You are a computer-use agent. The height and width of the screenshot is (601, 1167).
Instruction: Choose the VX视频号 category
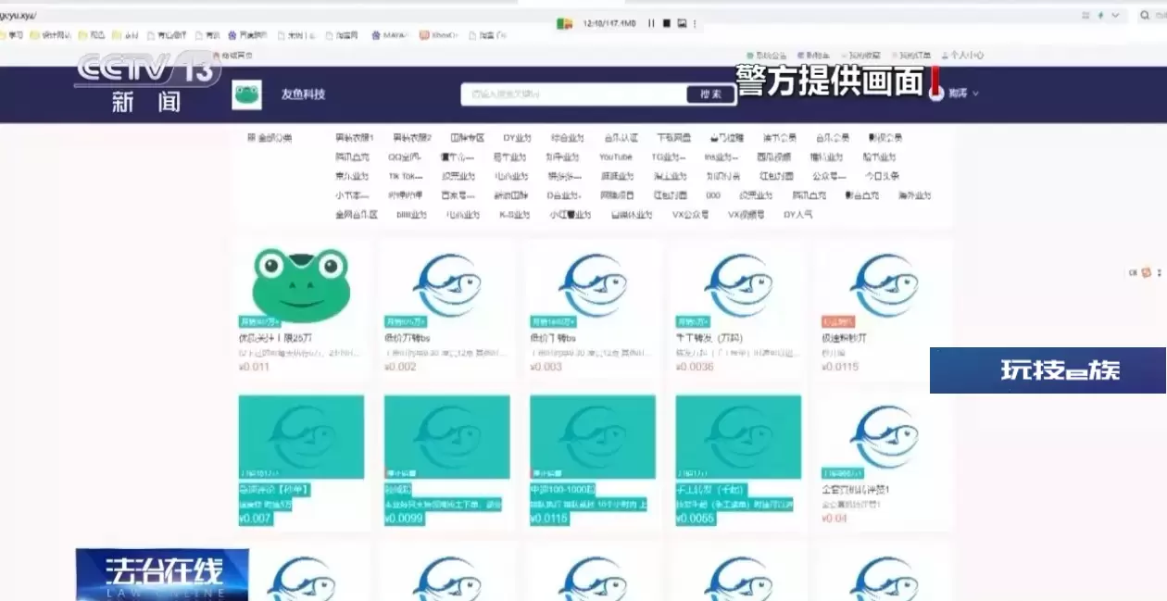(x=746, y=215)
